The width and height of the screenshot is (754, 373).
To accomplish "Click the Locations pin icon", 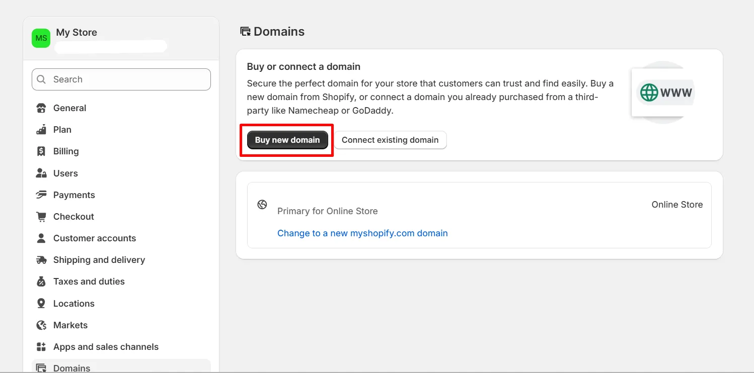I will (x=41, y=303).
